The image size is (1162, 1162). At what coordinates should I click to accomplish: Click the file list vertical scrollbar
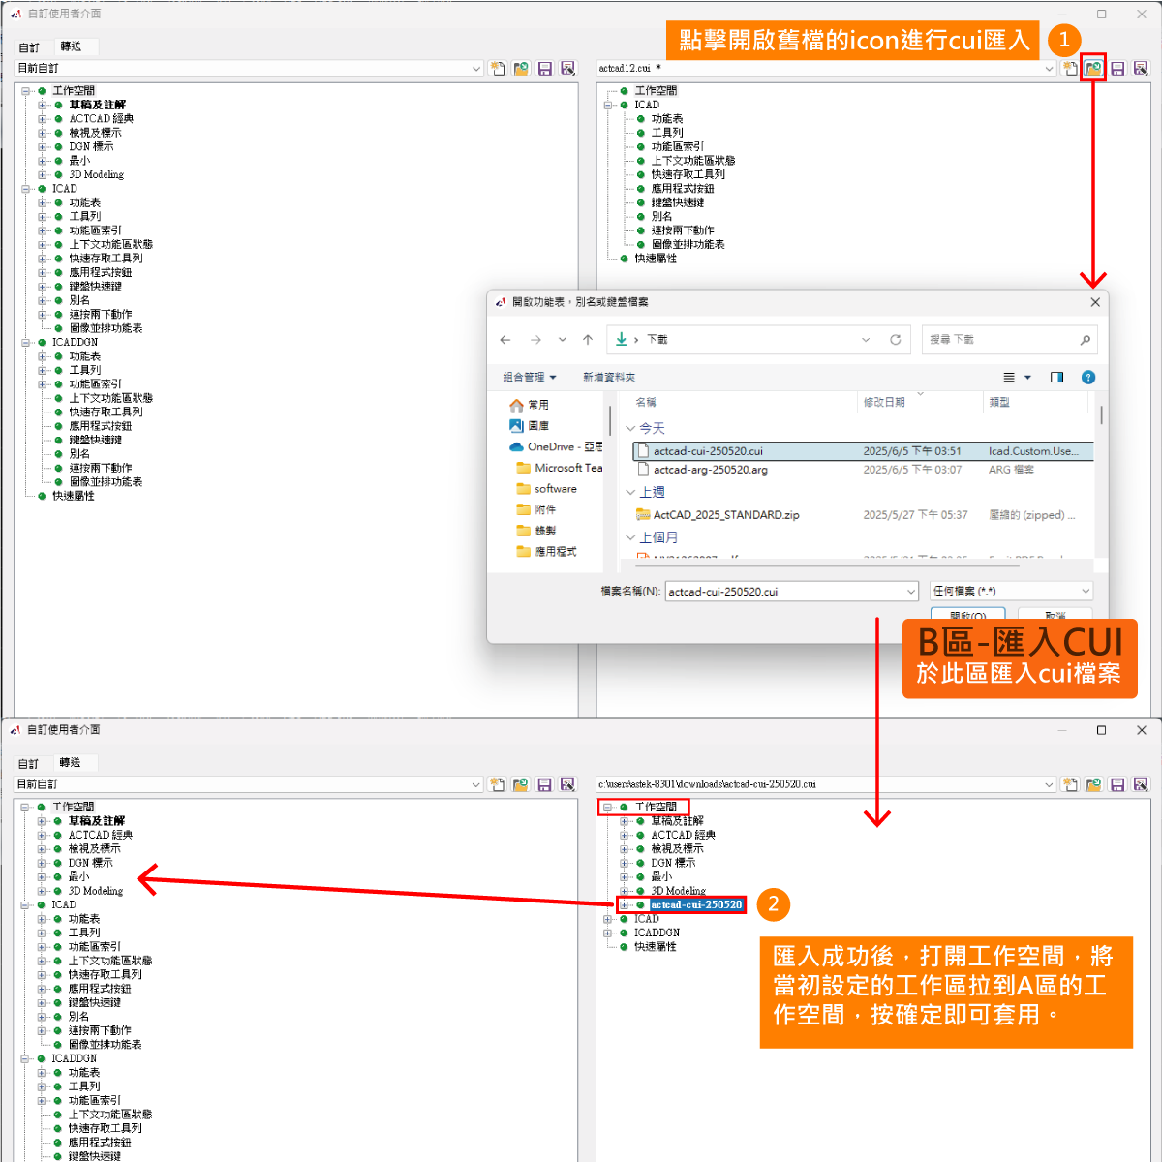1102,414
